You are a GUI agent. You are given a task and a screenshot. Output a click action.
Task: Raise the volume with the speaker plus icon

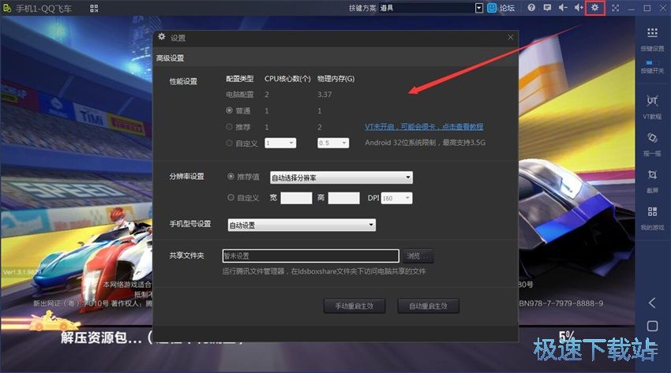pyautogui.click(x=579, y=8)
